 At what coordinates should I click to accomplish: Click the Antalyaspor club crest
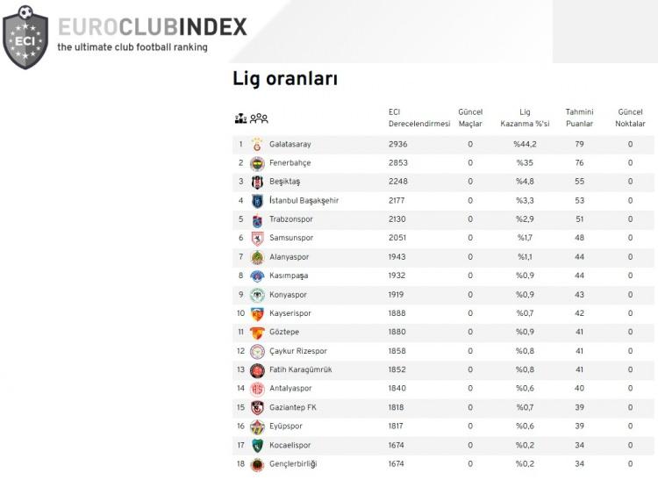coord(257,389)
